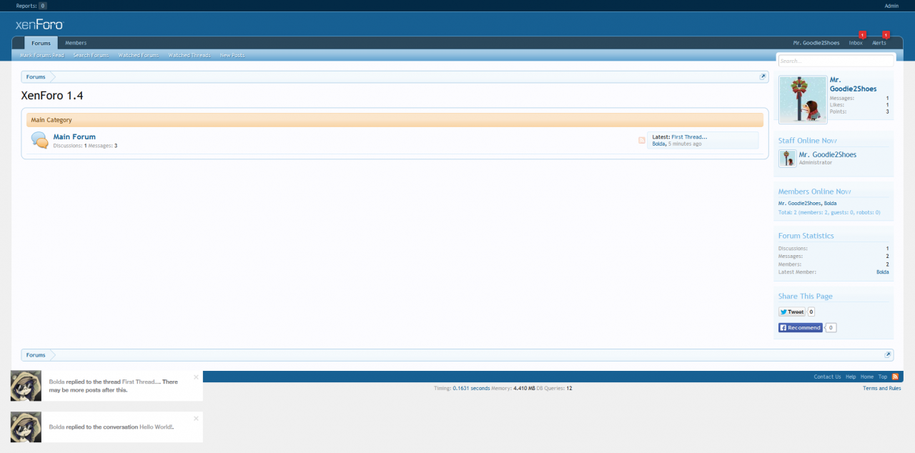Click Contact Us in footer
The image size is (915, 453).
click(827, 377)
